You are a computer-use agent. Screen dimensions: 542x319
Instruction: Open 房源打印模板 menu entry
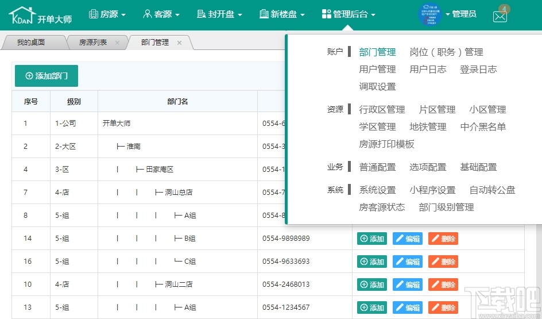point(386,144)
